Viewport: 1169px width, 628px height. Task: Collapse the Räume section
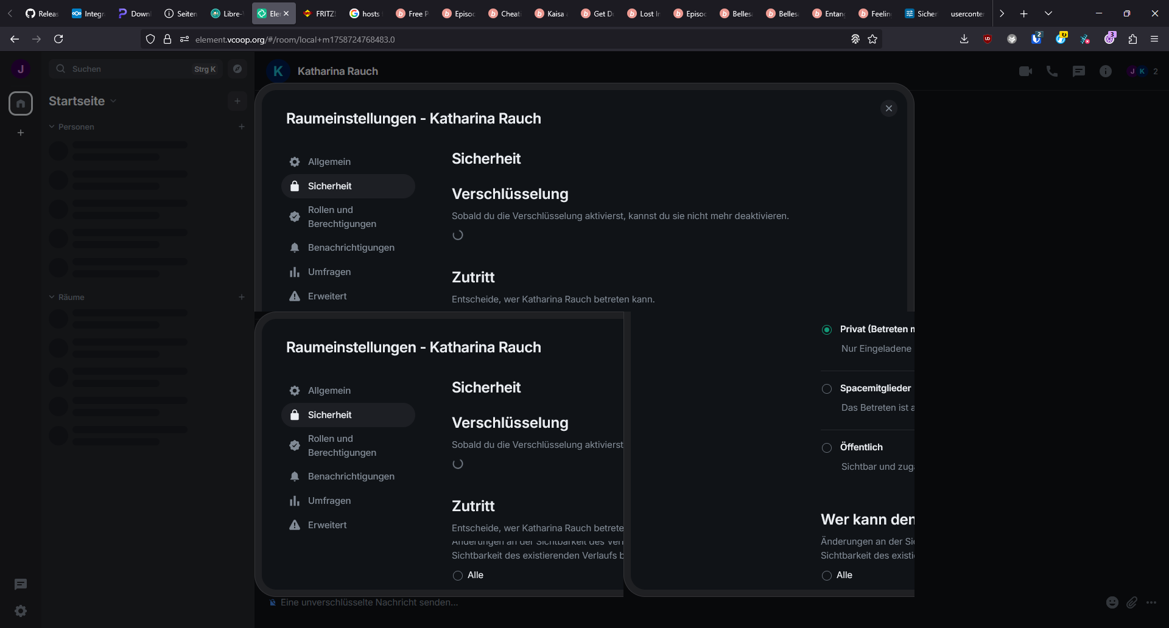coord(52,297)
